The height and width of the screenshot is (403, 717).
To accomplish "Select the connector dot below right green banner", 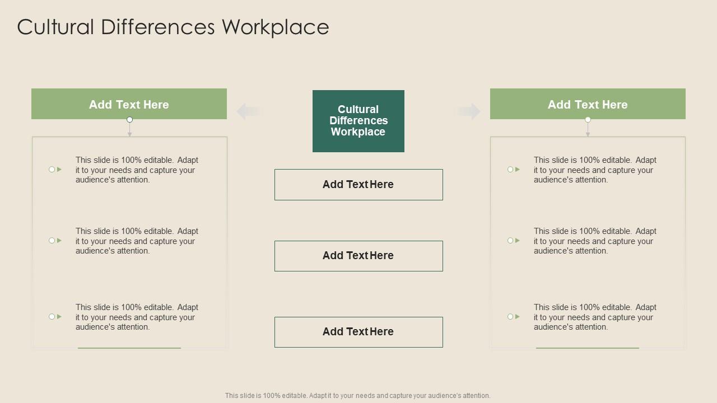I will pos(588,119).
